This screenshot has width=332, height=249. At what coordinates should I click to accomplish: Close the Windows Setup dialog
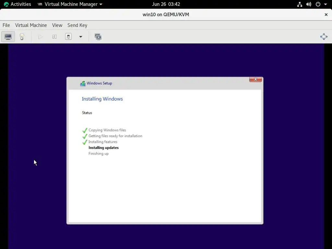point(255,79)
